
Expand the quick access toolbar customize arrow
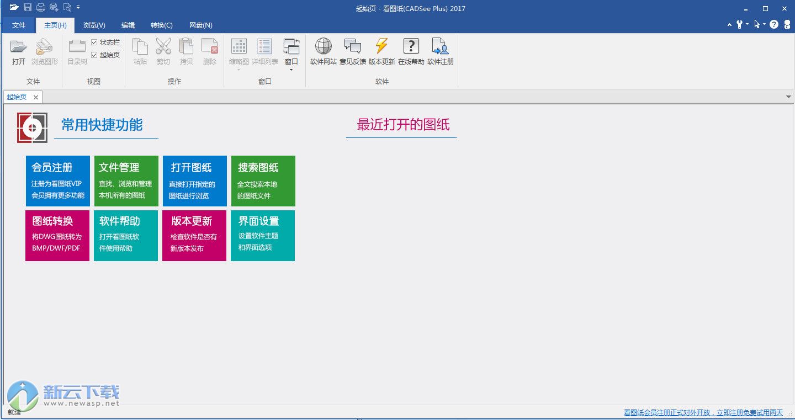(x=78, y=7)
